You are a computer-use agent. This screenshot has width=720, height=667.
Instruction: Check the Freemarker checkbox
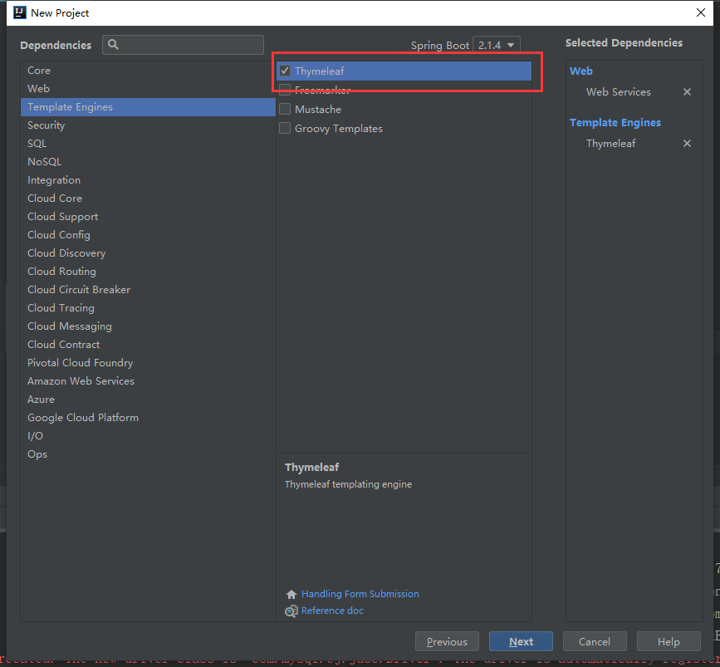(x=285, y=90)
